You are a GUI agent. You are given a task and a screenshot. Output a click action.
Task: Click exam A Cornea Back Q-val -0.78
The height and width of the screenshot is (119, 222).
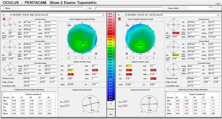[12, 59]
